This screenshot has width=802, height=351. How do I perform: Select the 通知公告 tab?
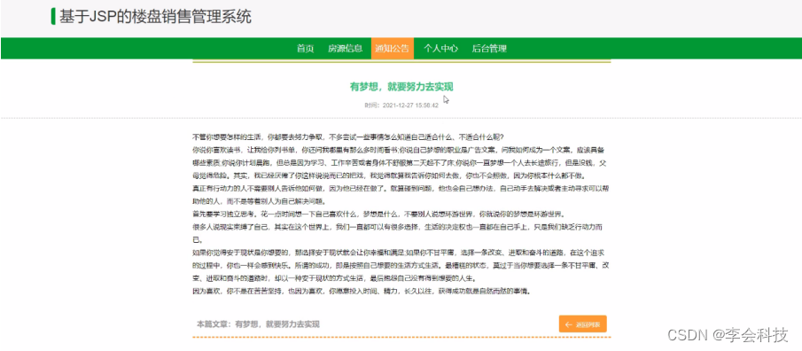click(x=393, y=49)
